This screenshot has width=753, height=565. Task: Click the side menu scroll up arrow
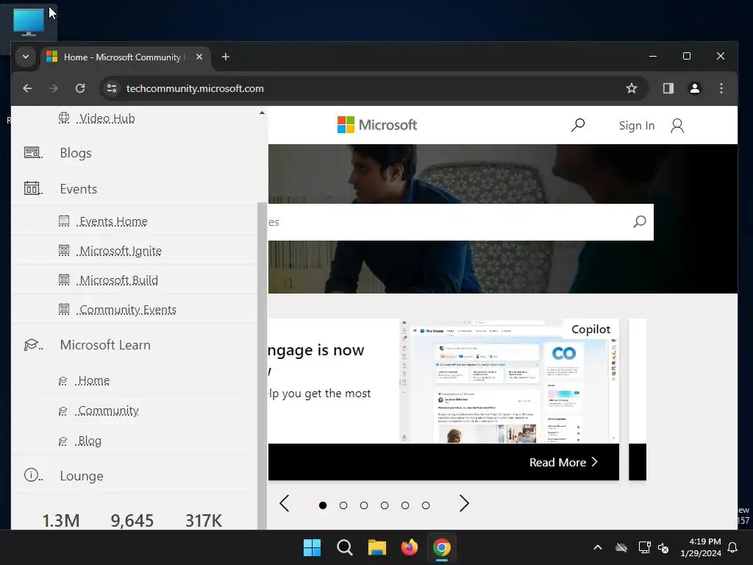point(262,113)
